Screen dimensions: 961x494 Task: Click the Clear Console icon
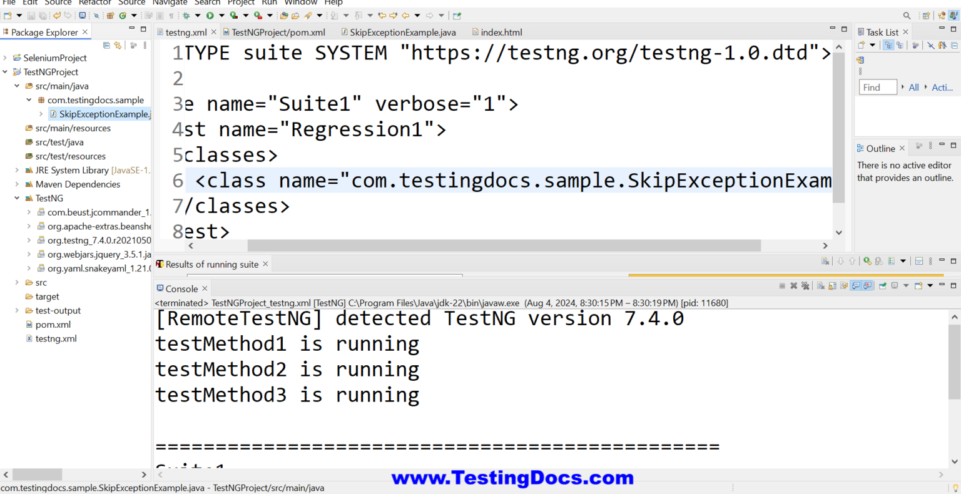pos(820,286)
